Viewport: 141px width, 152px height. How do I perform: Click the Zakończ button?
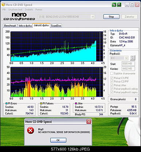(129, 17)
